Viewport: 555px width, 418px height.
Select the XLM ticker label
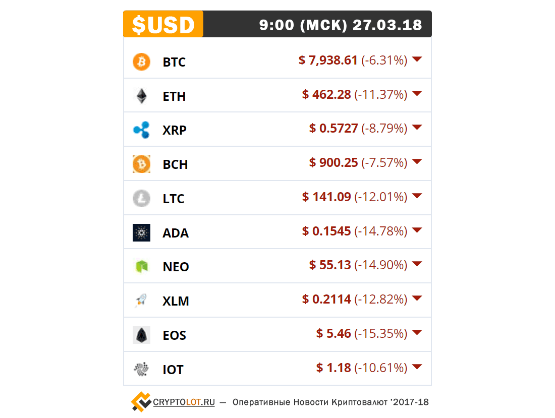(176, 301)
